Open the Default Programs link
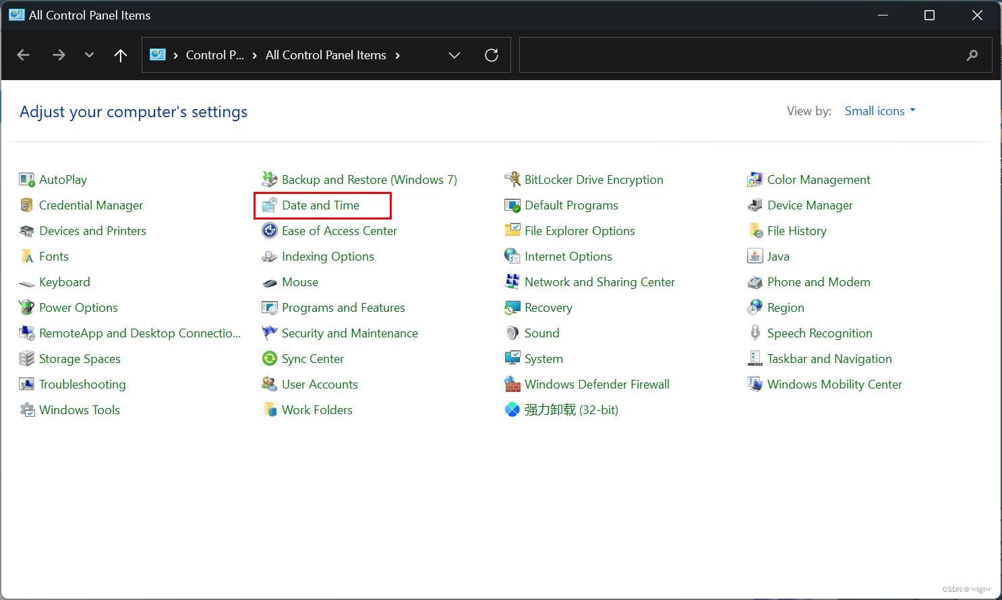1002x600 pixels. [571, 205]
